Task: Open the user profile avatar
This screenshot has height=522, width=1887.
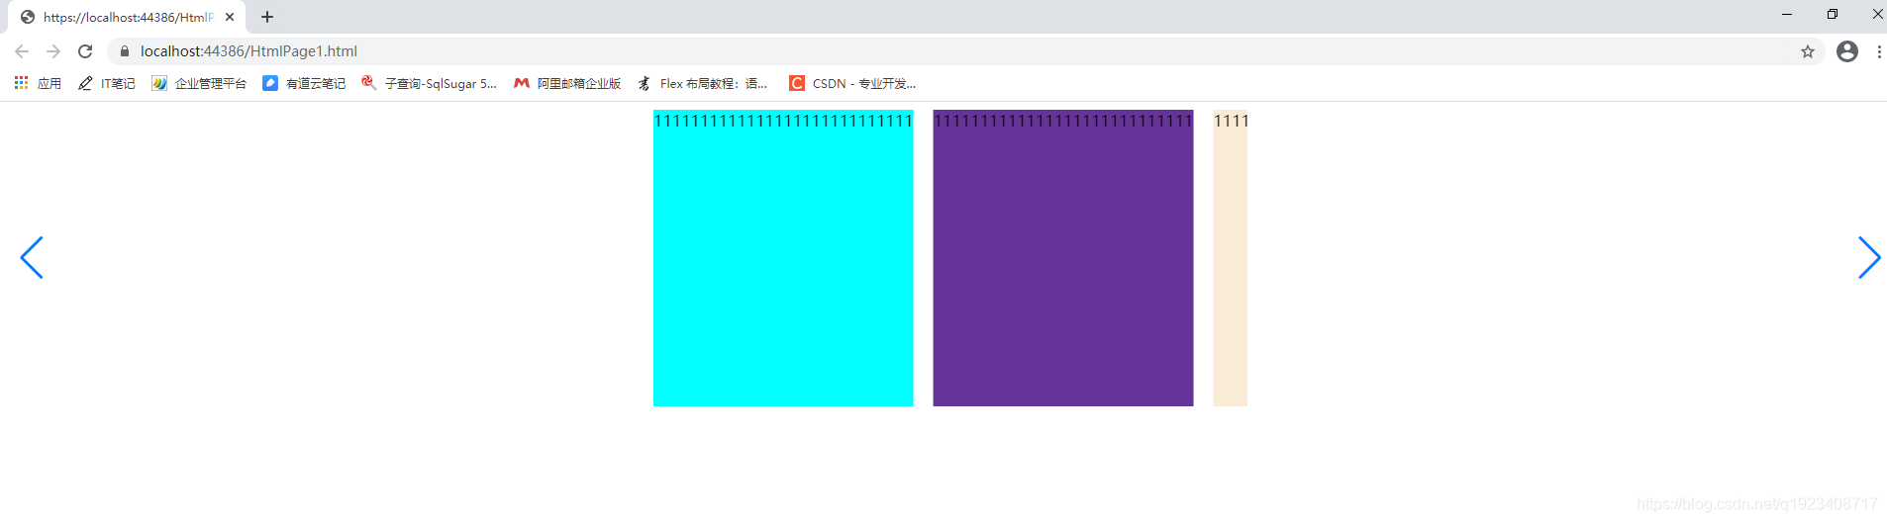Action: click(1847, 51)
